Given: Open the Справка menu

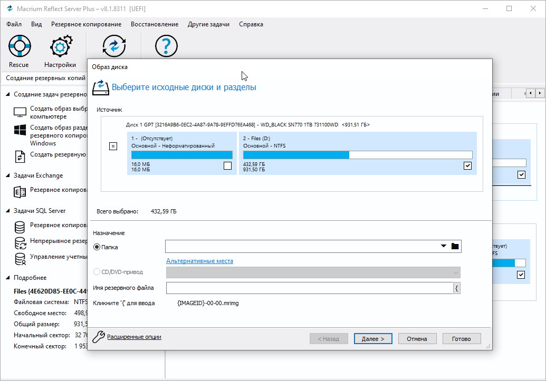Looking at the screenshot, I should [x=251, y=24].
